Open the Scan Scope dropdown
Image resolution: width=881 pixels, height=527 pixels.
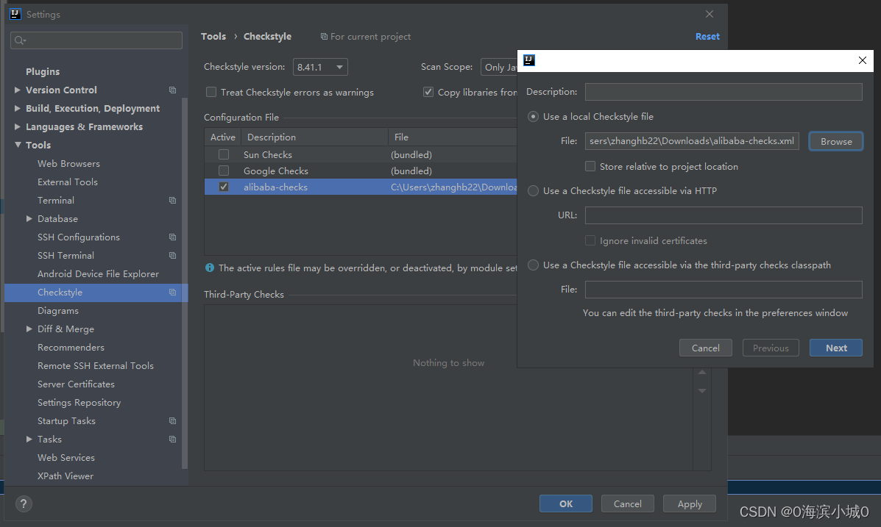pyautogui.click(x=499, y=67)
